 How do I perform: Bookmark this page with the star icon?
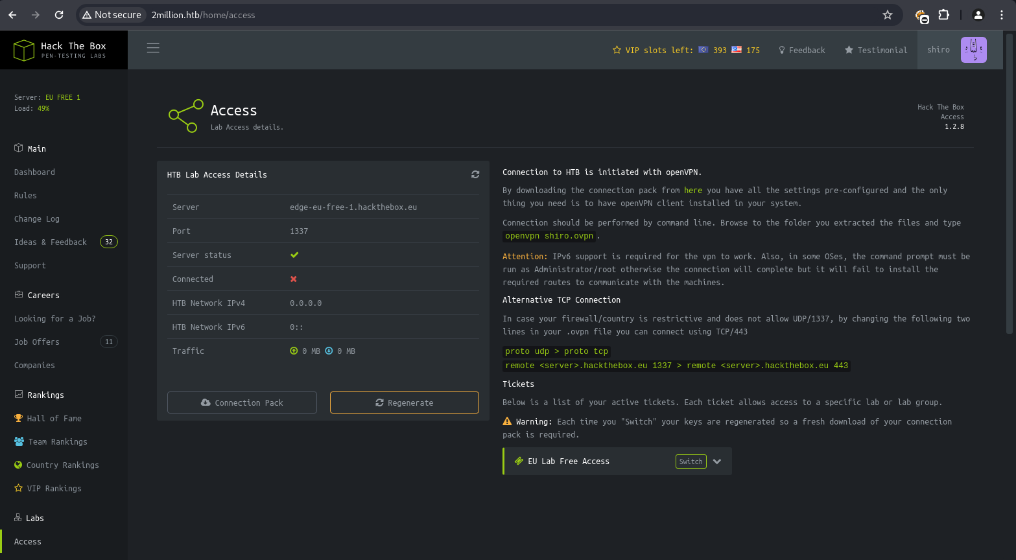[888, 15]
